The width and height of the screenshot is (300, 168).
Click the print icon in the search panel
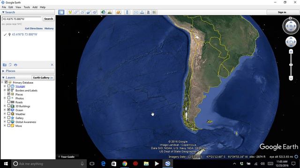coord(15,65)
